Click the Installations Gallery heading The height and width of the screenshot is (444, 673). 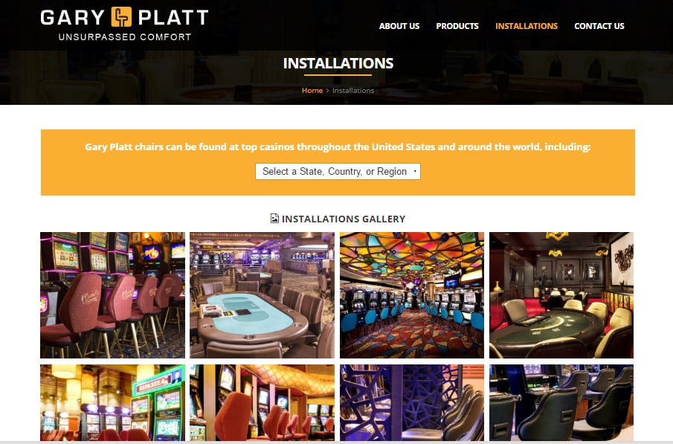point(344,219)
